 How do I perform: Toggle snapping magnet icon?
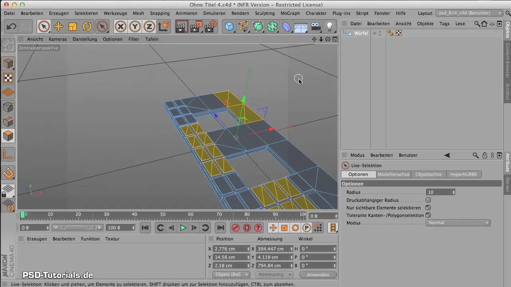(8, 173)
